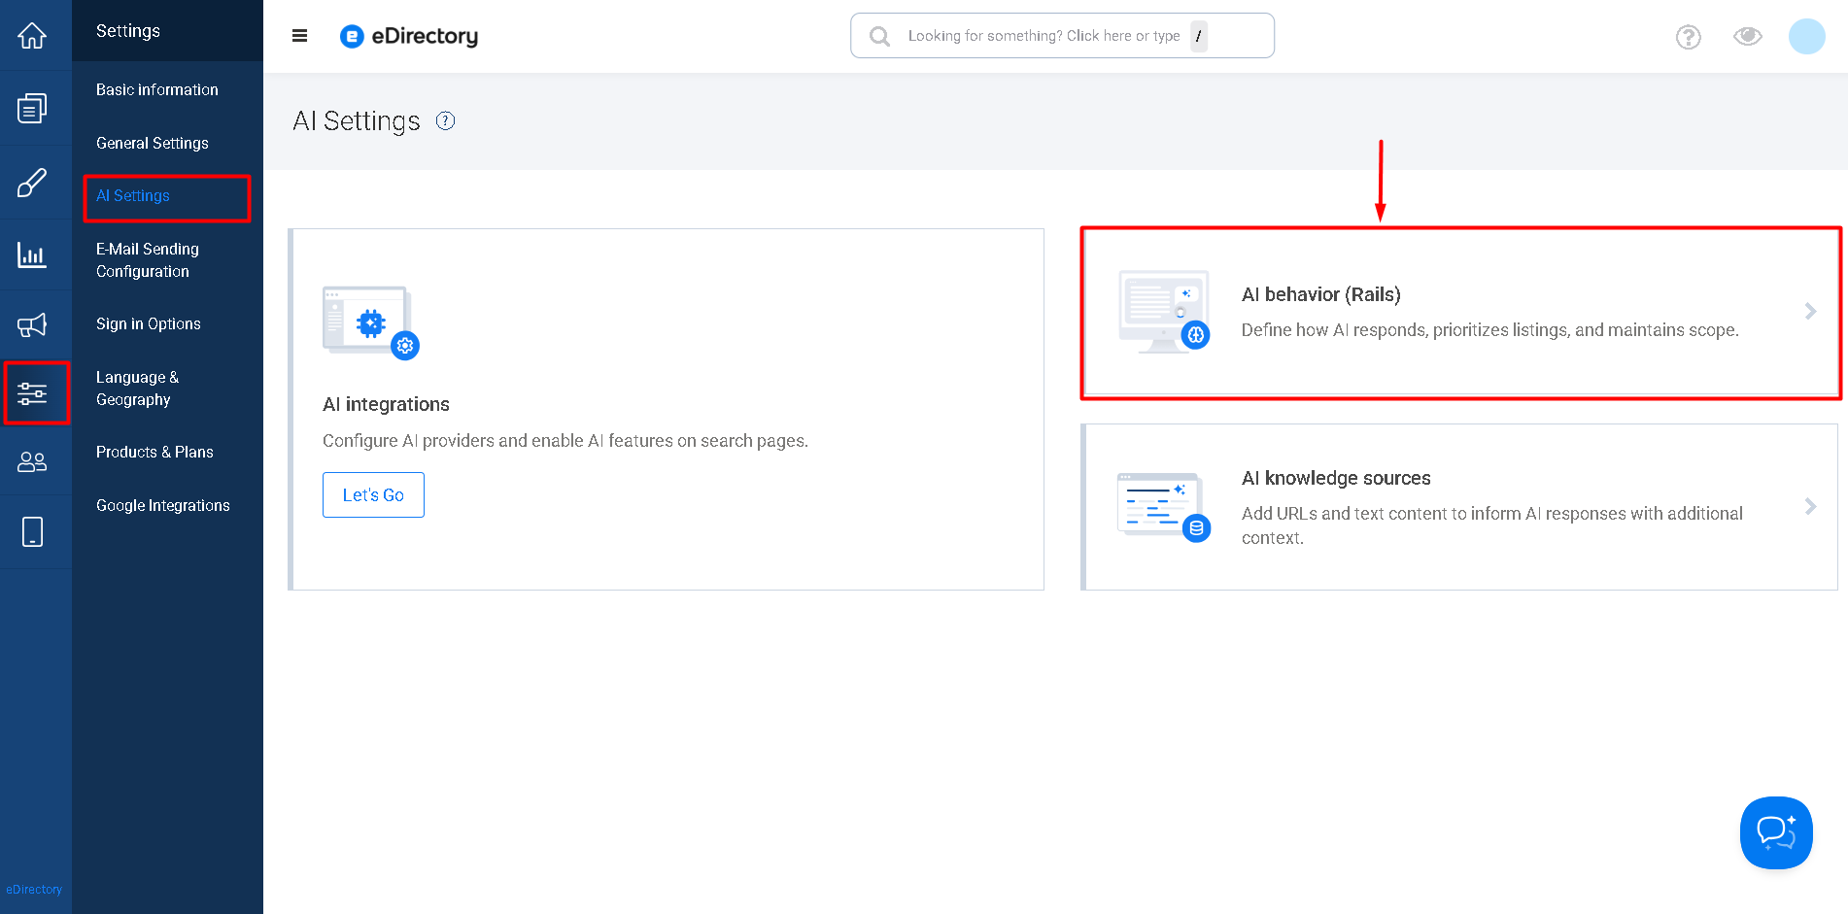Click the AI integrations heading

(386, 404)
